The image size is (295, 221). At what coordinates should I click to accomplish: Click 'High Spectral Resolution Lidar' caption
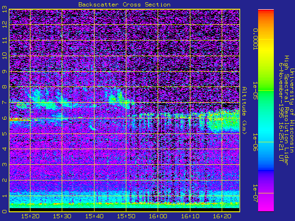(286, 110)
